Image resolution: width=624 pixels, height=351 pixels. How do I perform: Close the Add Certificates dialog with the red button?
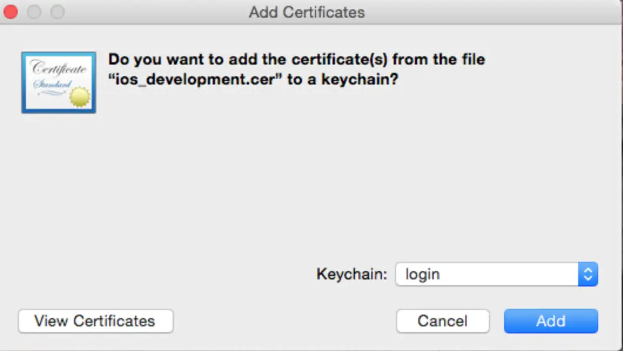pos(11,12)
